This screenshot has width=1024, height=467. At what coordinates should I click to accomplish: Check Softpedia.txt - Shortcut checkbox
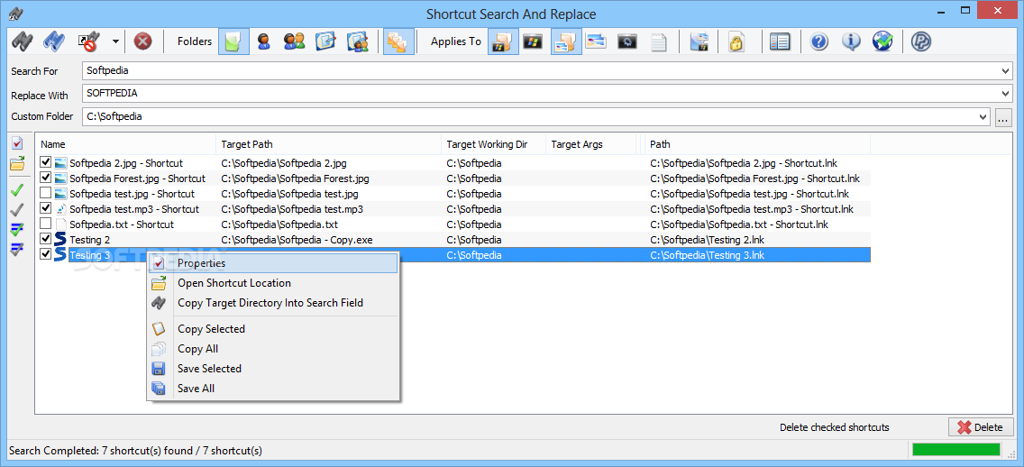click(46, 224)
